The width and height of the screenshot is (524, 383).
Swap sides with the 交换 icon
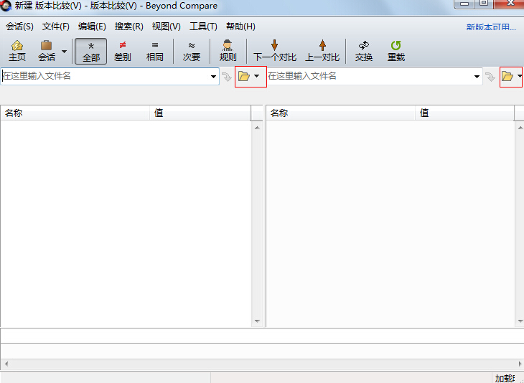364,51
